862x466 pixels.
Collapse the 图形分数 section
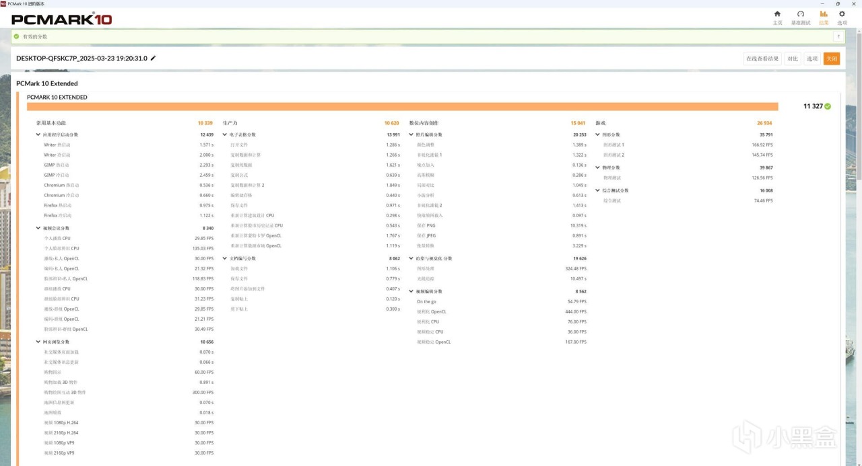[598, 134]
